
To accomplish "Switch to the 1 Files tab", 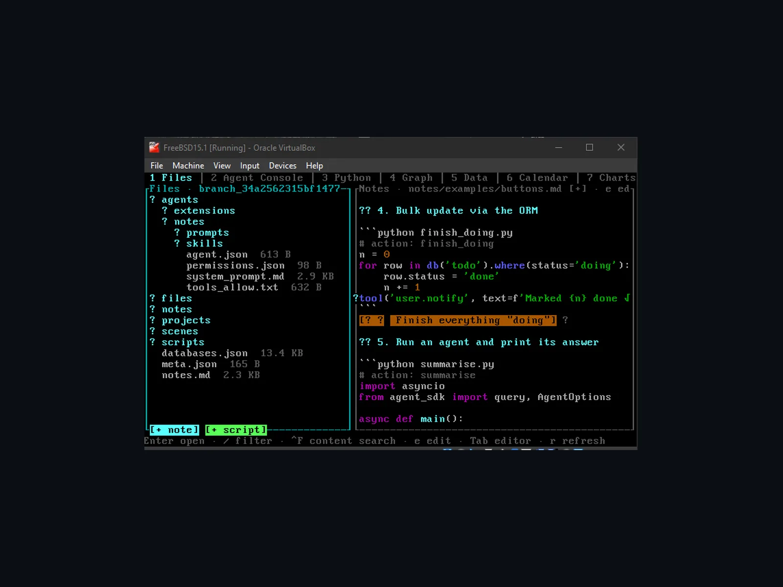I will (171, 178).
